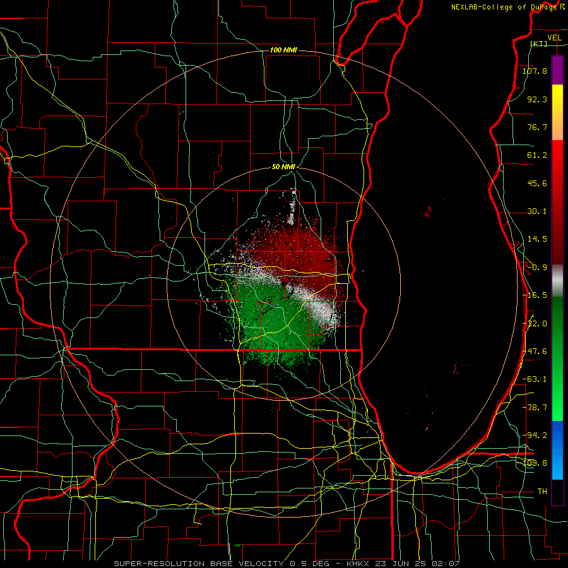Select the 61.2 legend value

(537, 155)
